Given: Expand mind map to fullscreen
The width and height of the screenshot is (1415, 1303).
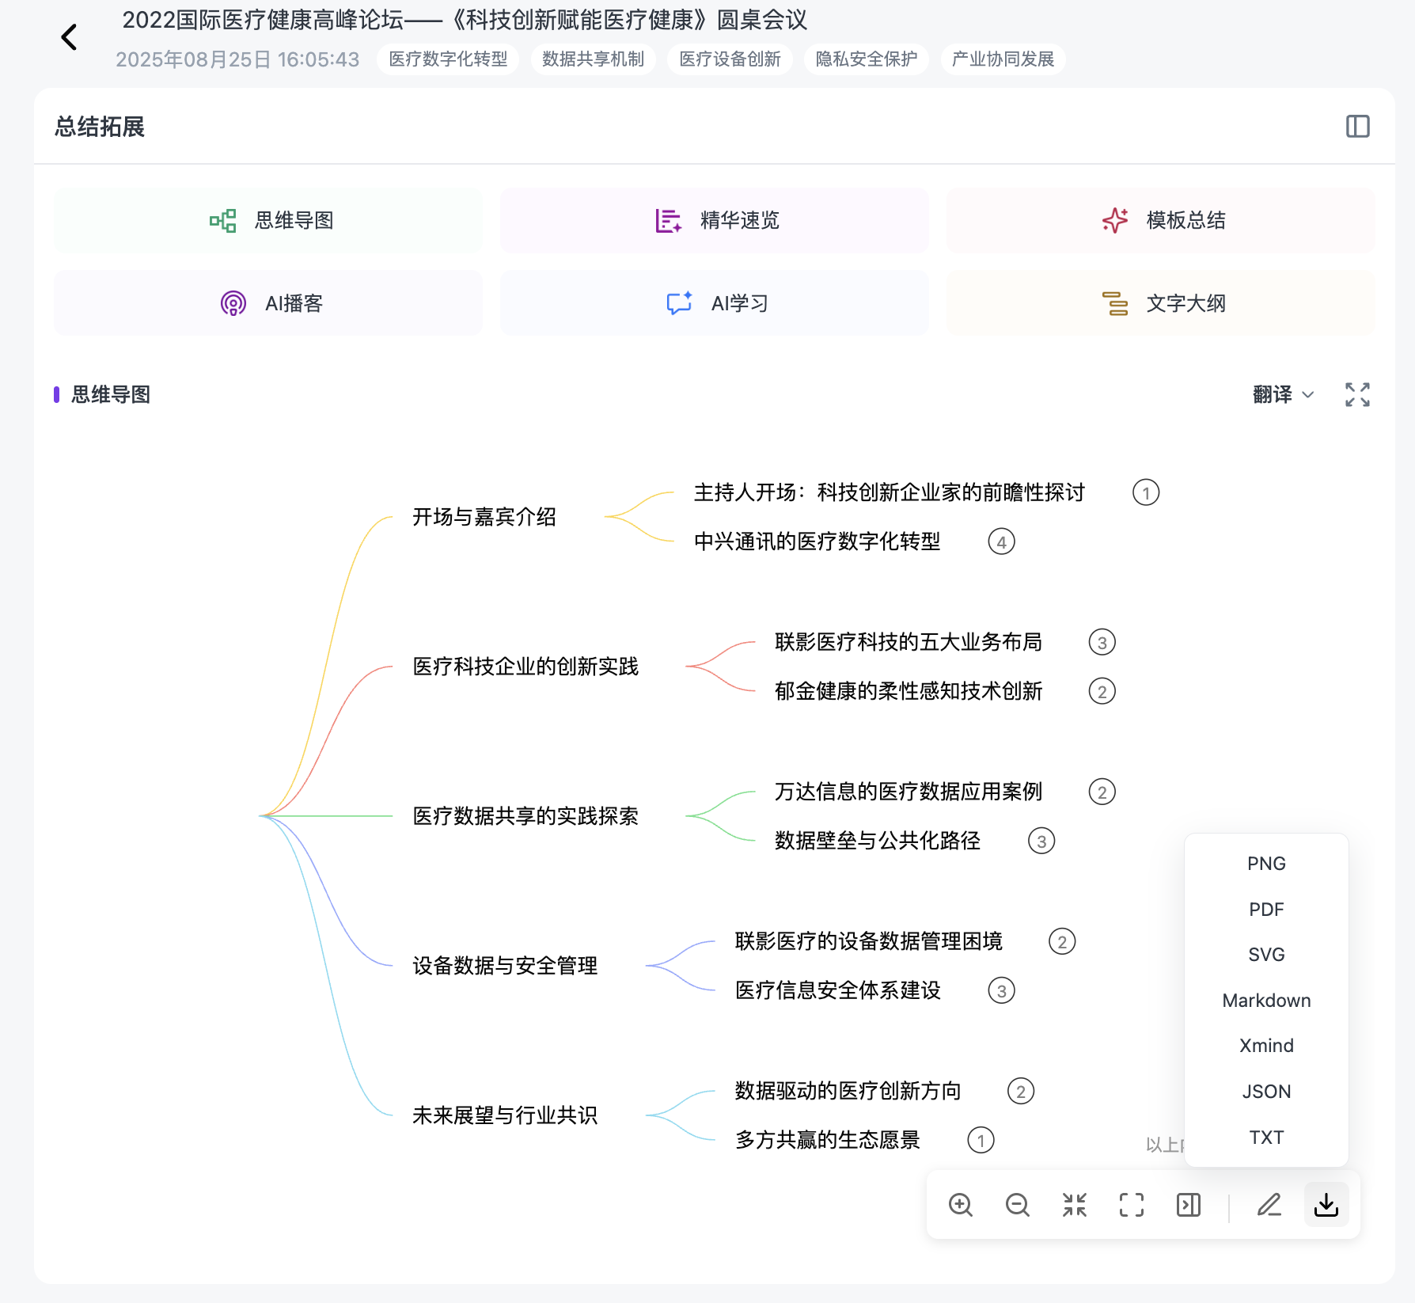Looking at the screenshot, I should coord(1357,394).
